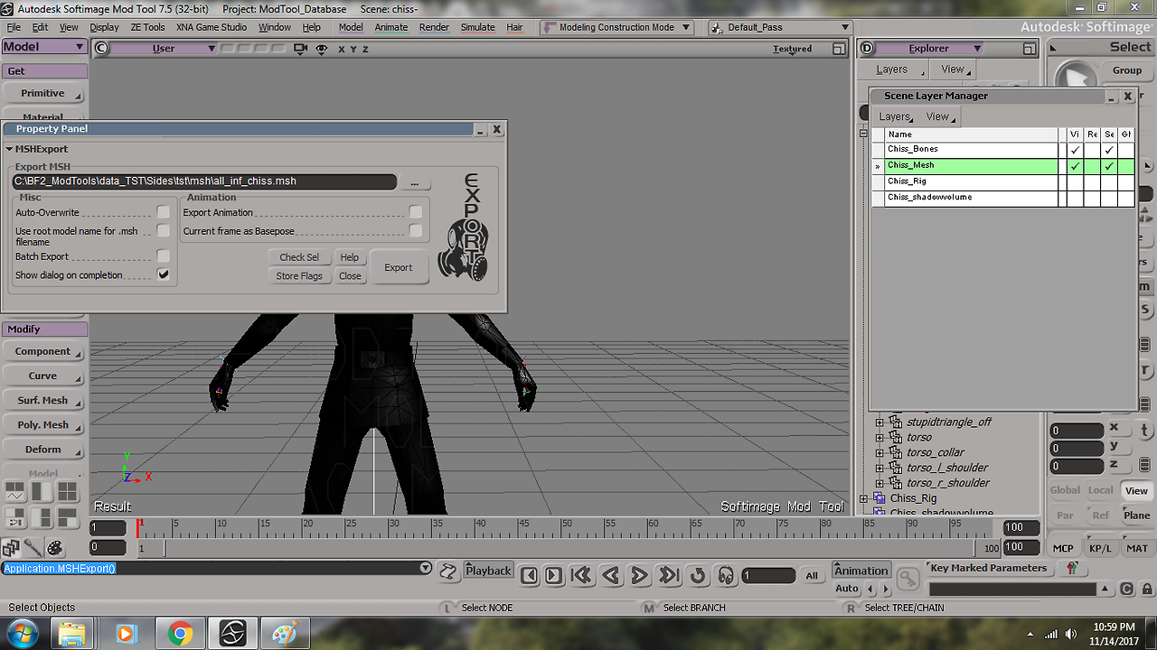Click the Check Sel button
The height and width of the screenshot is (650, 1157).
point(299,257)
